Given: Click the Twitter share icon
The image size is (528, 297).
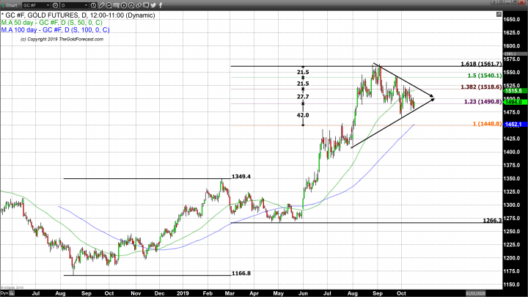Looking at the screenshot, I should pyautogui.click(x=153, y=6).
